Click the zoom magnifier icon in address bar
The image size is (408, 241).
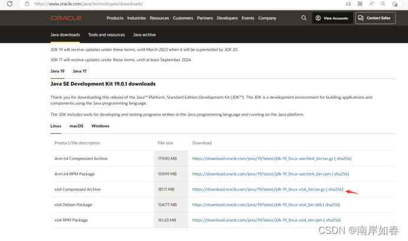(x=383, y=4)
